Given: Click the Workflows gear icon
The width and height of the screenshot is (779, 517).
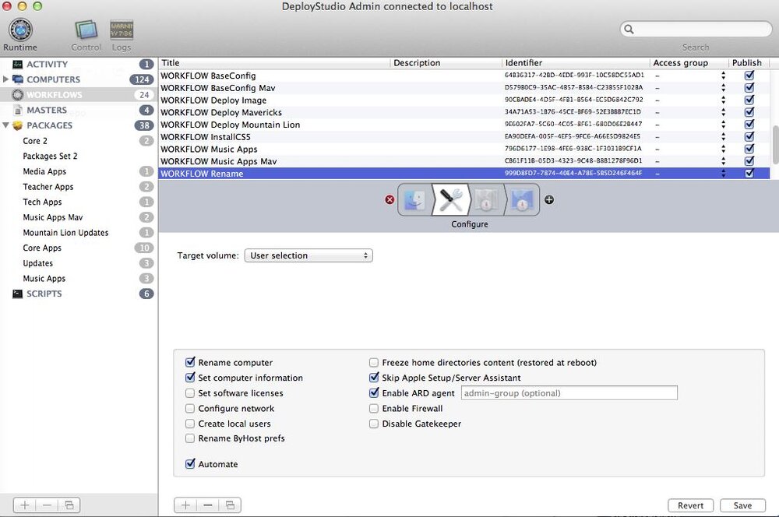Looking at the screenshot, I should point(18,95).
